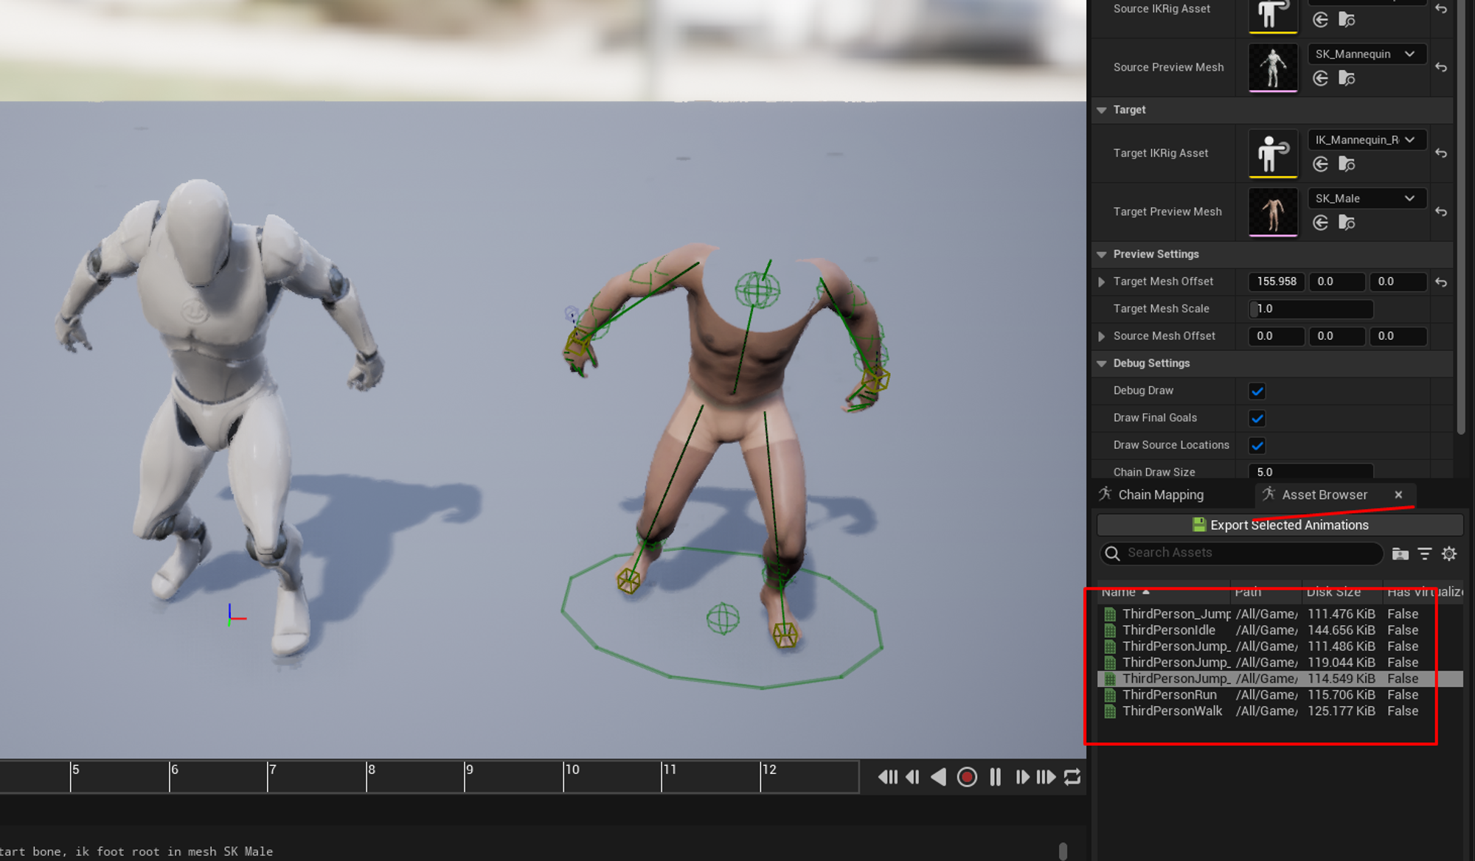Select the ThirdPersonRun animation asset
Image resolution: width=1475 pixels, height=861 pixels.
tap(1169, 694)
